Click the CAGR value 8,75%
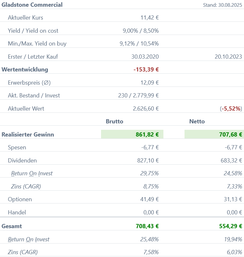Viewport: 244px width, 257px height. [x=151, y=187]
